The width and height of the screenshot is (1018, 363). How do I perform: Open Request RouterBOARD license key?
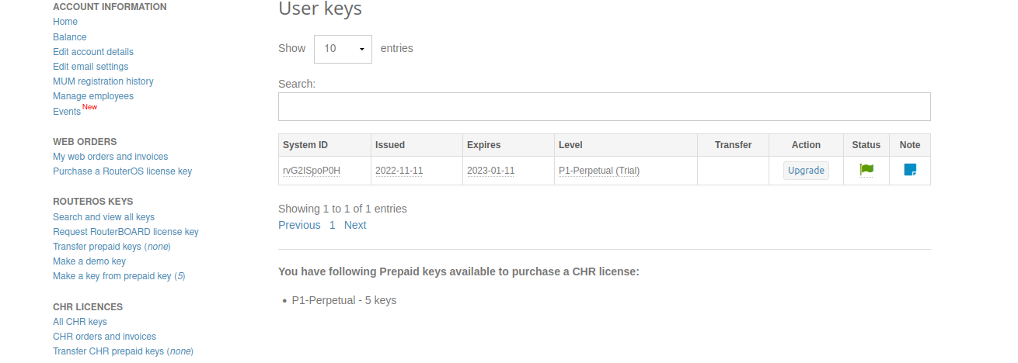click(x=126, y=232)
